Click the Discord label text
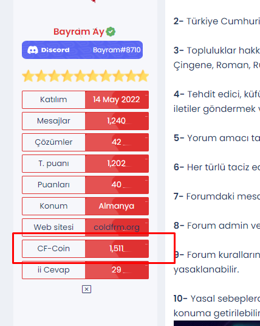The image size is (260, 326). (55, 50)
